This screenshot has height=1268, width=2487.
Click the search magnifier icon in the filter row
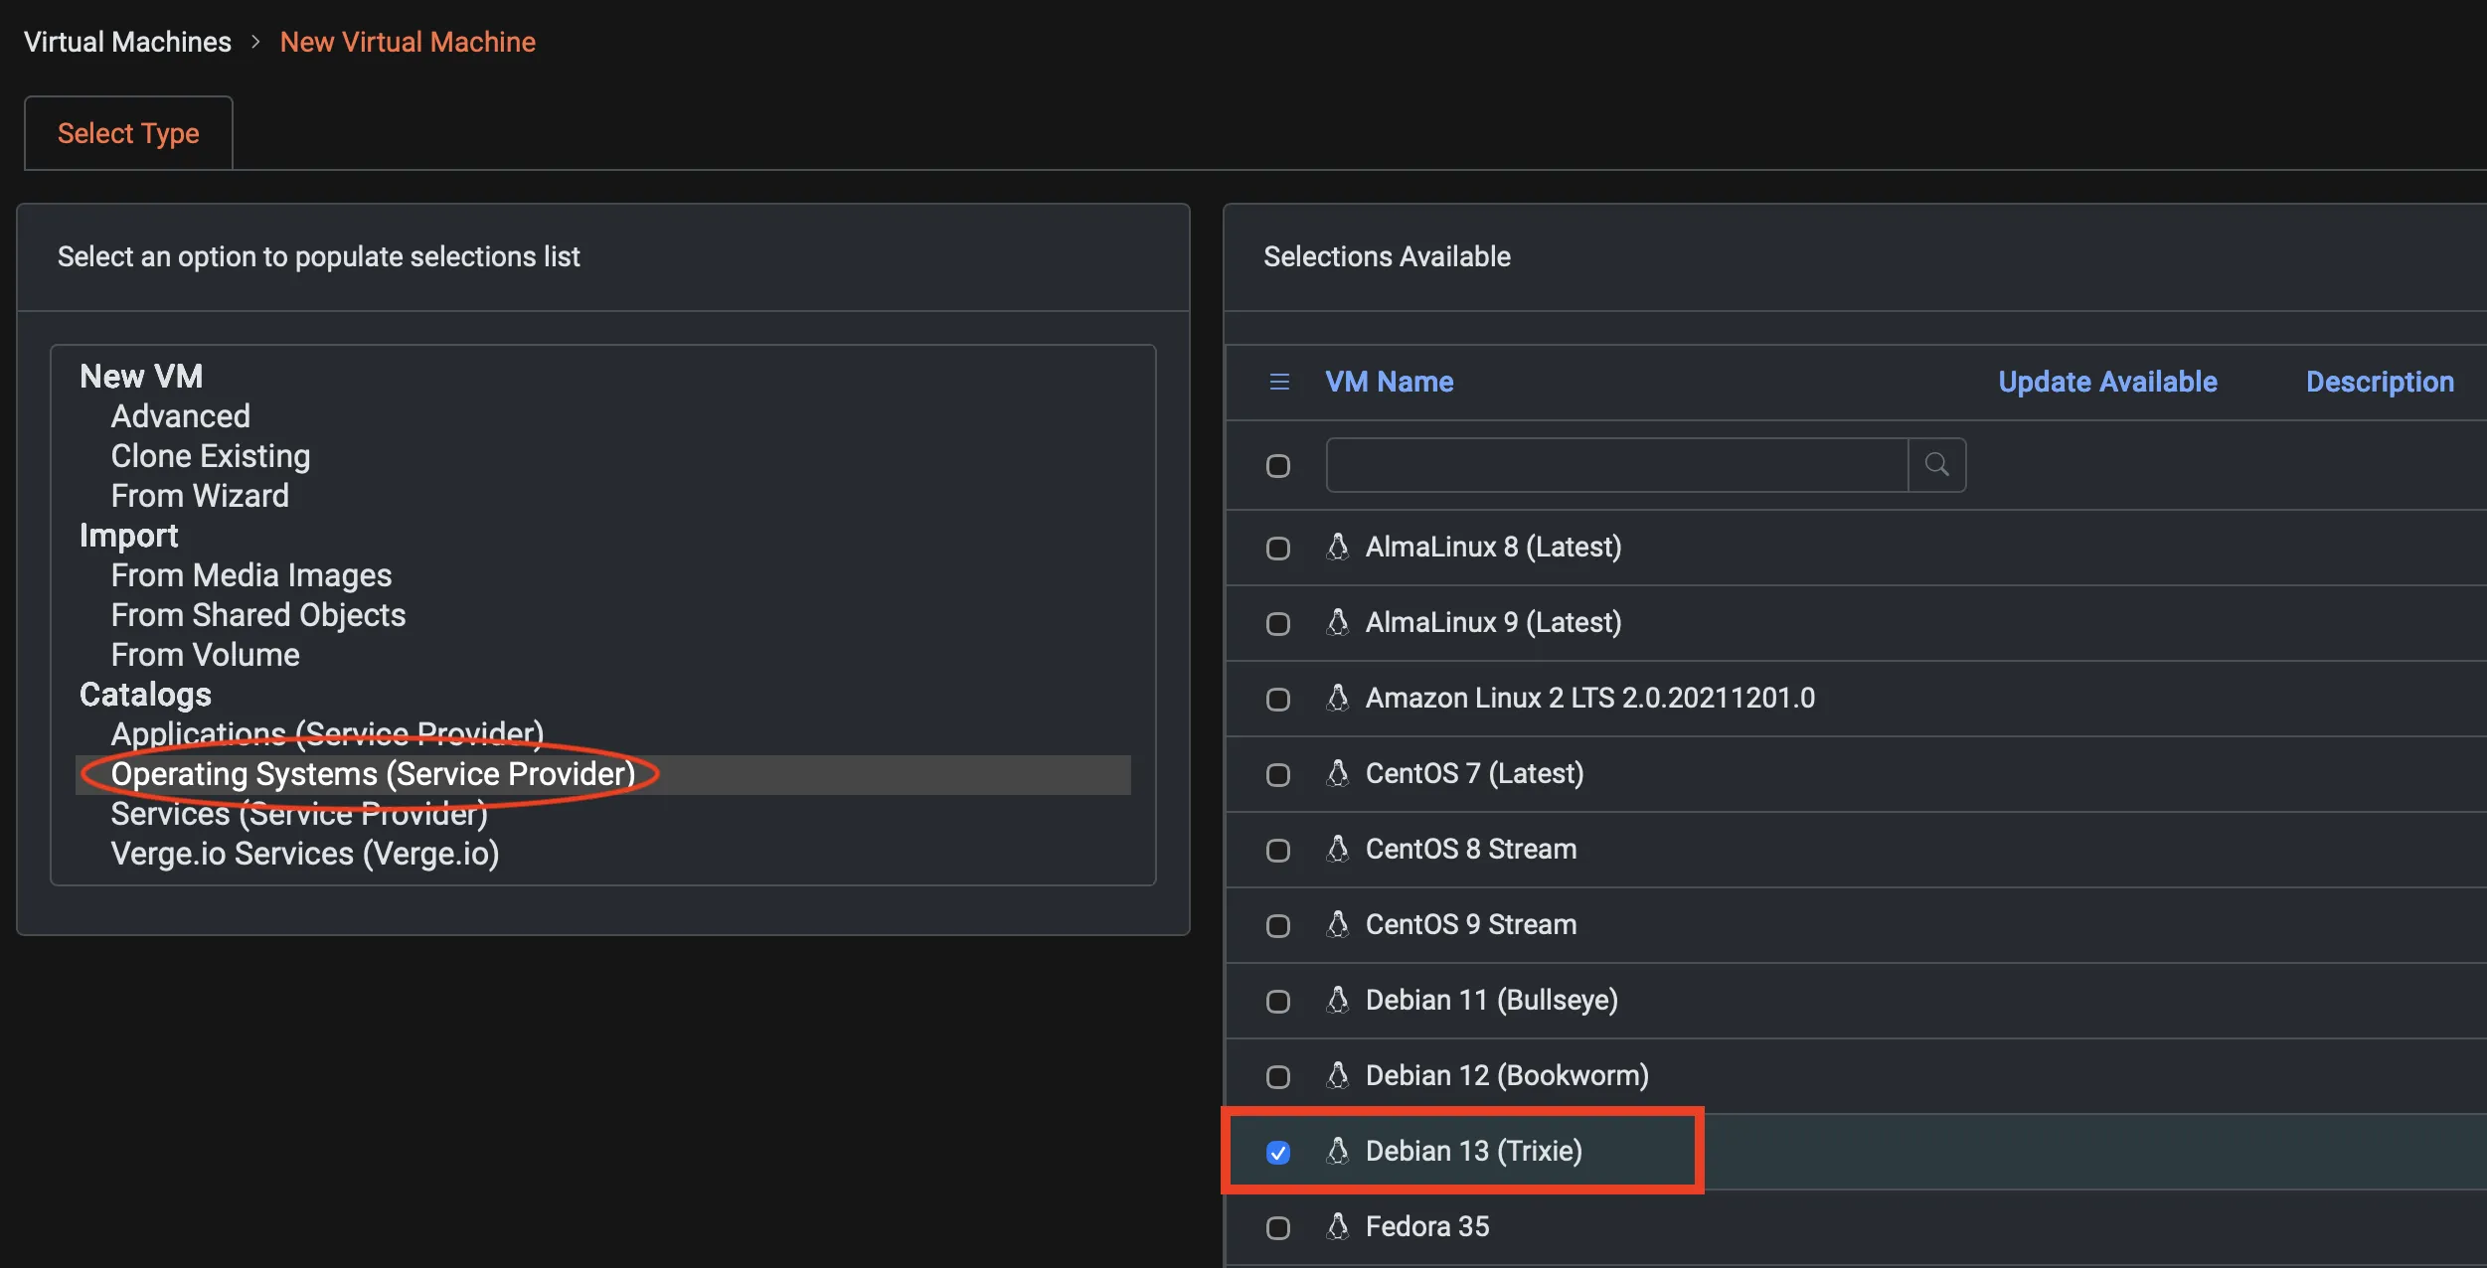coord(1936,464)
